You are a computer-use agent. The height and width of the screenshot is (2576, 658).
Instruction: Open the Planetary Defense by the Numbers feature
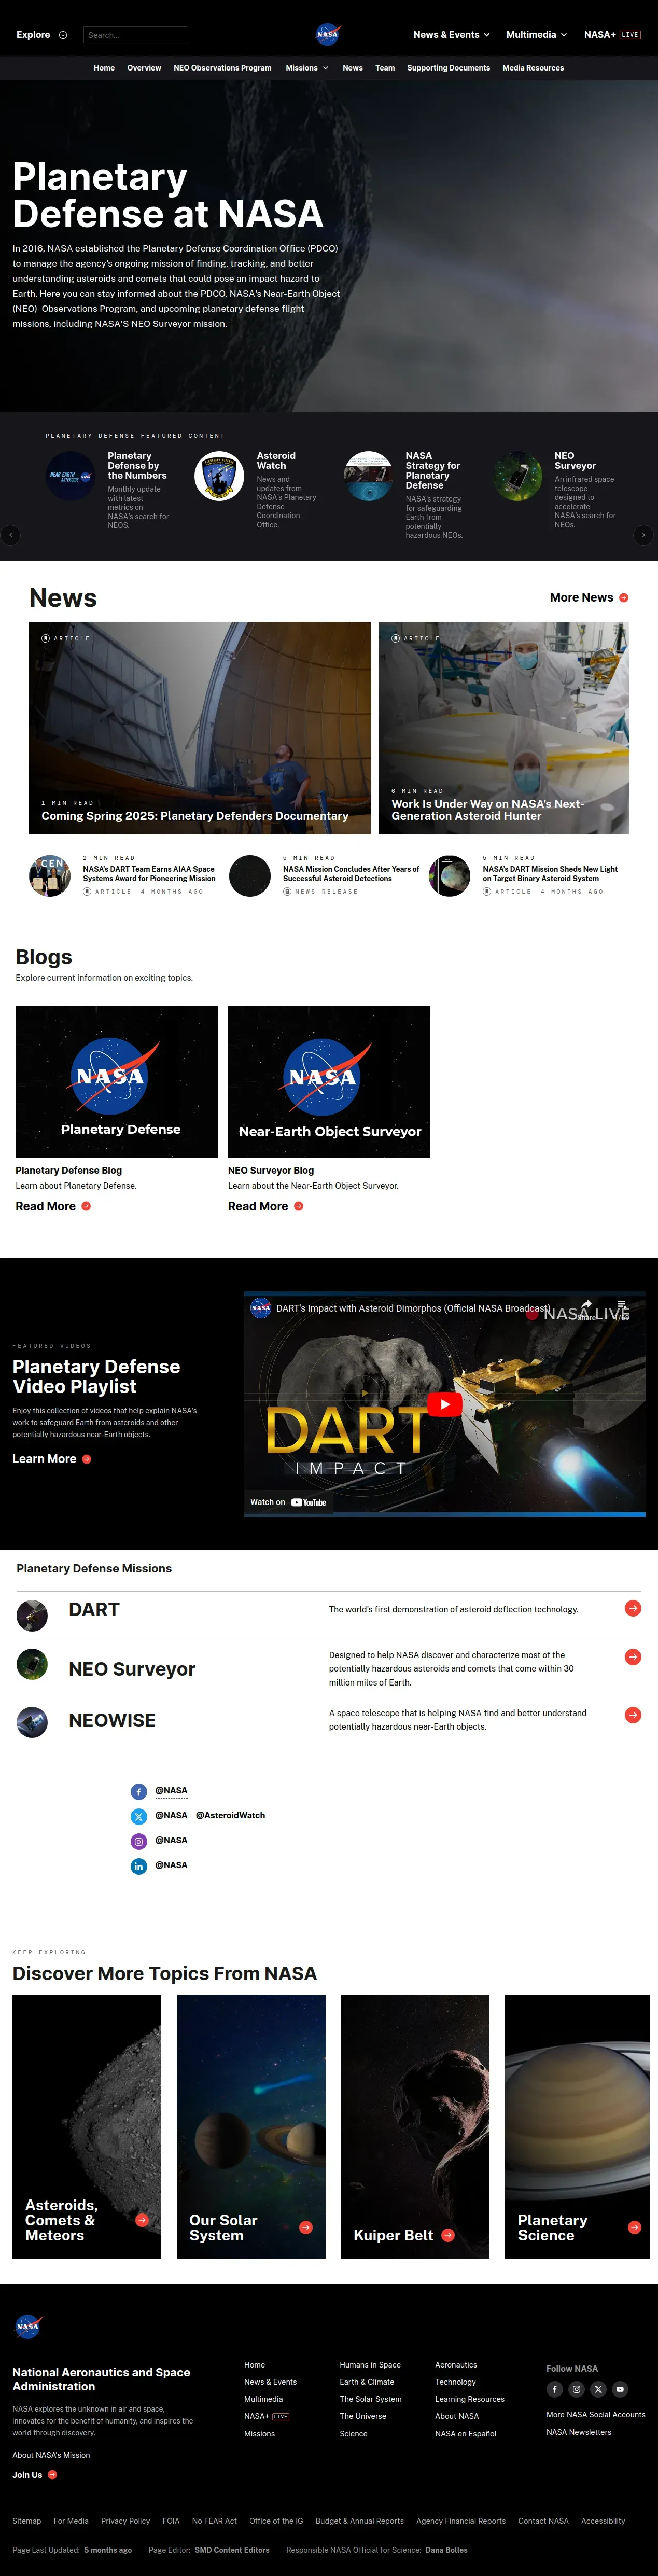click(x=137, y=466)
